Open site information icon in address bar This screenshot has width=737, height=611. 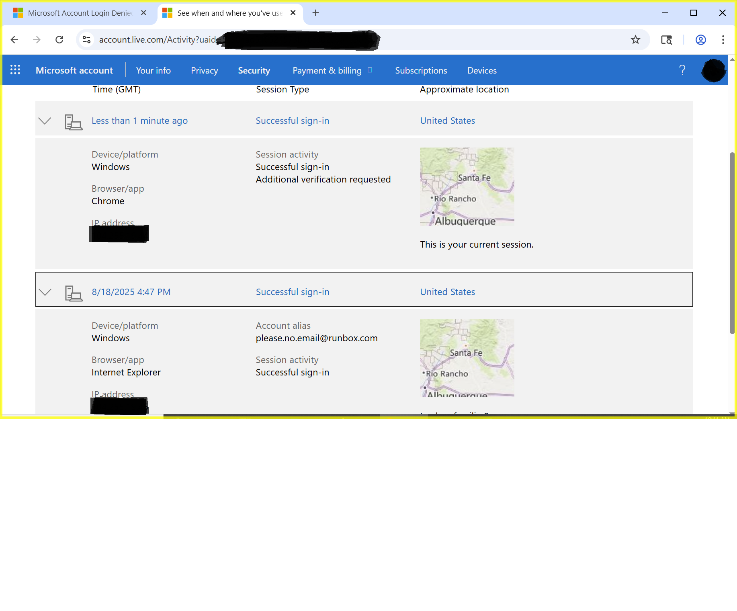point(86,39)
